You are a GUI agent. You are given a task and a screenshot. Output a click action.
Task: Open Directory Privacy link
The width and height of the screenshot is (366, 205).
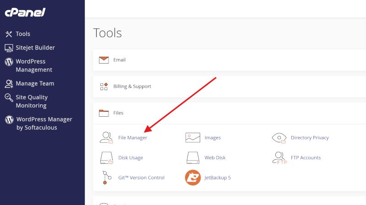310,138
